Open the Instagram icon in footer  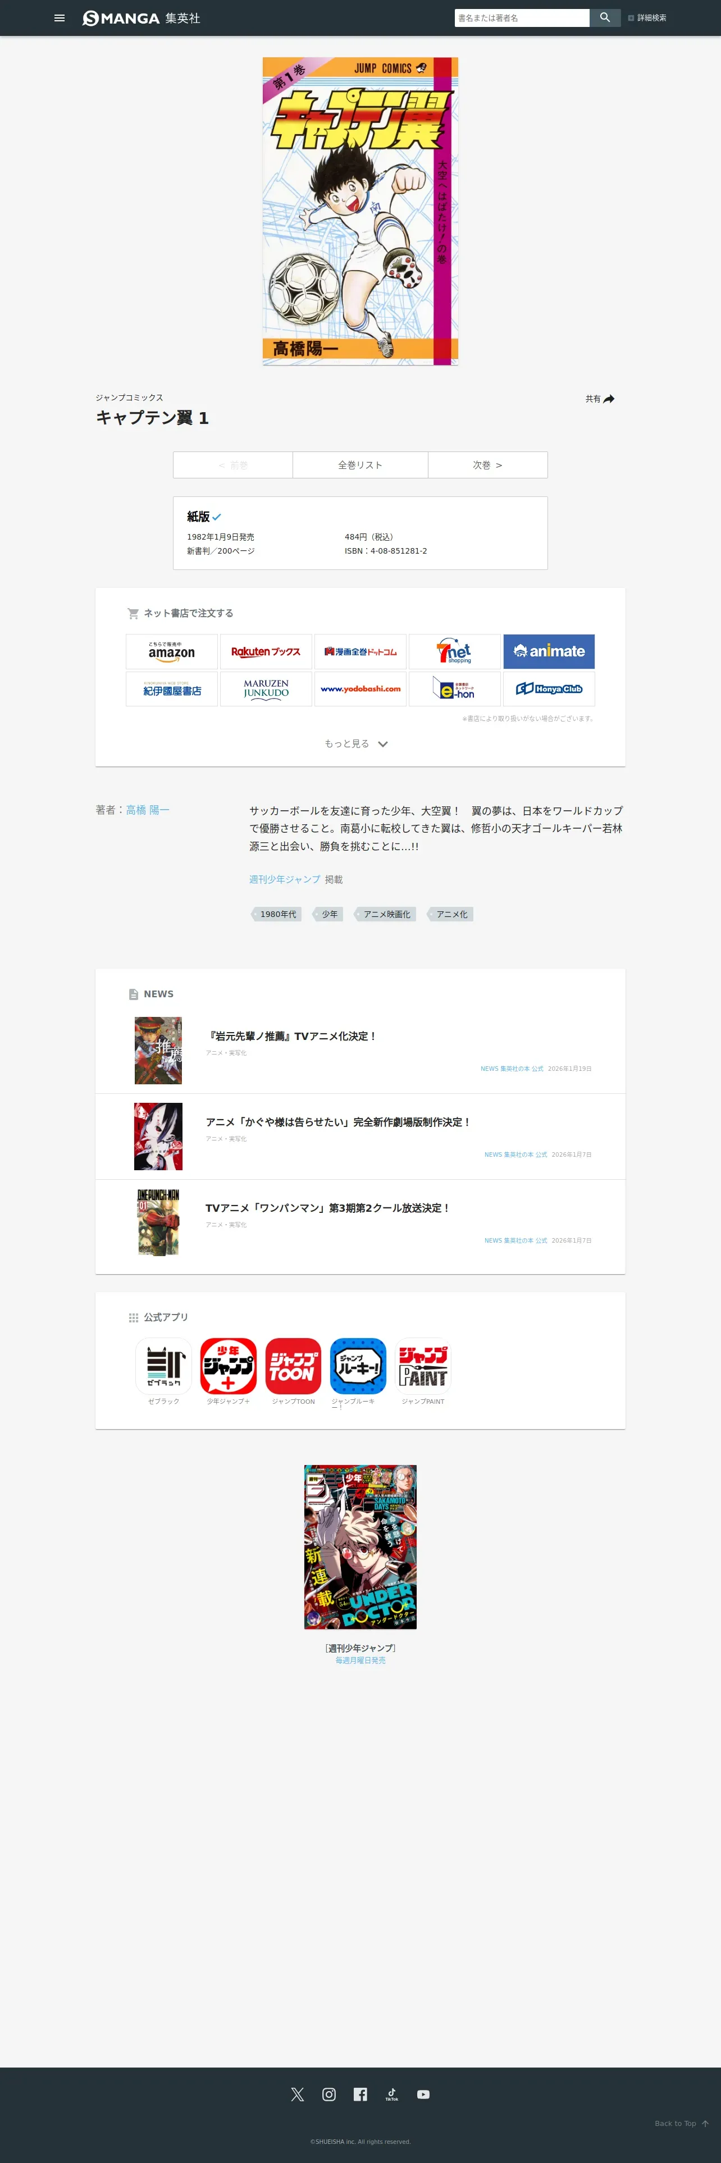click(329, 2094)
